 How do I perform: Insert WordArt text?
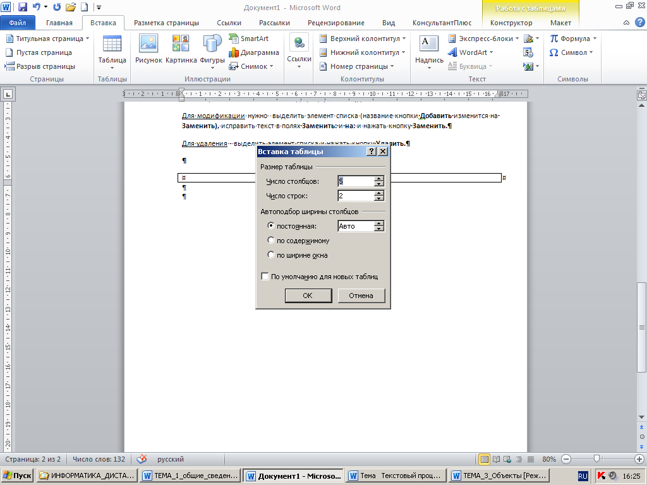470,52
